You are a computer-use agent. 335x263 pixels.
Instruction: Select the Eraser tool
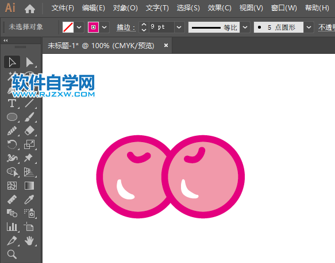pos(29,131)
